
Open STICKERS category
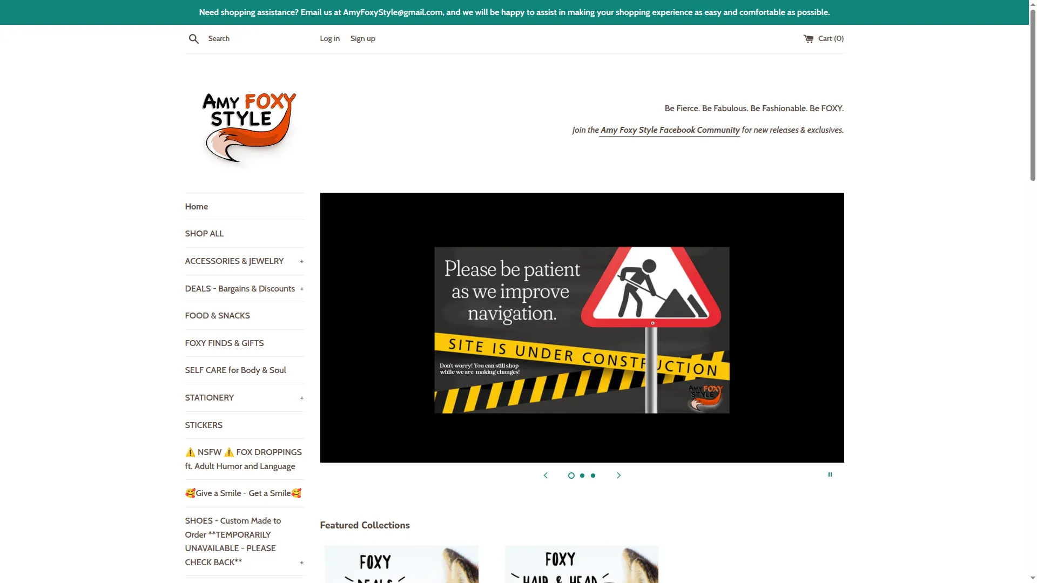(x=204, y=425)
